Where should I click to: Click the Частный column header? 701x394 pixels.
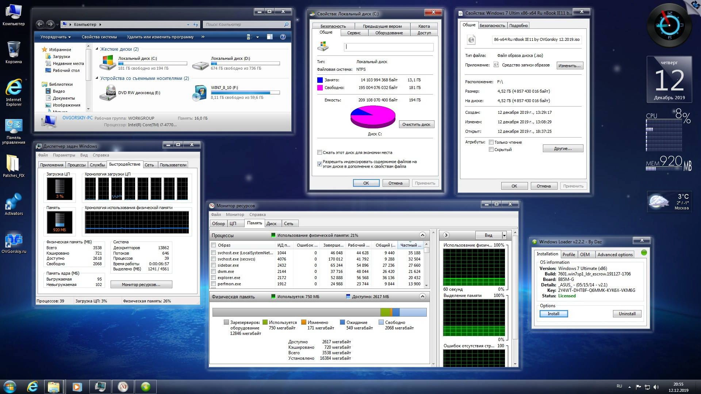point(411,245)
